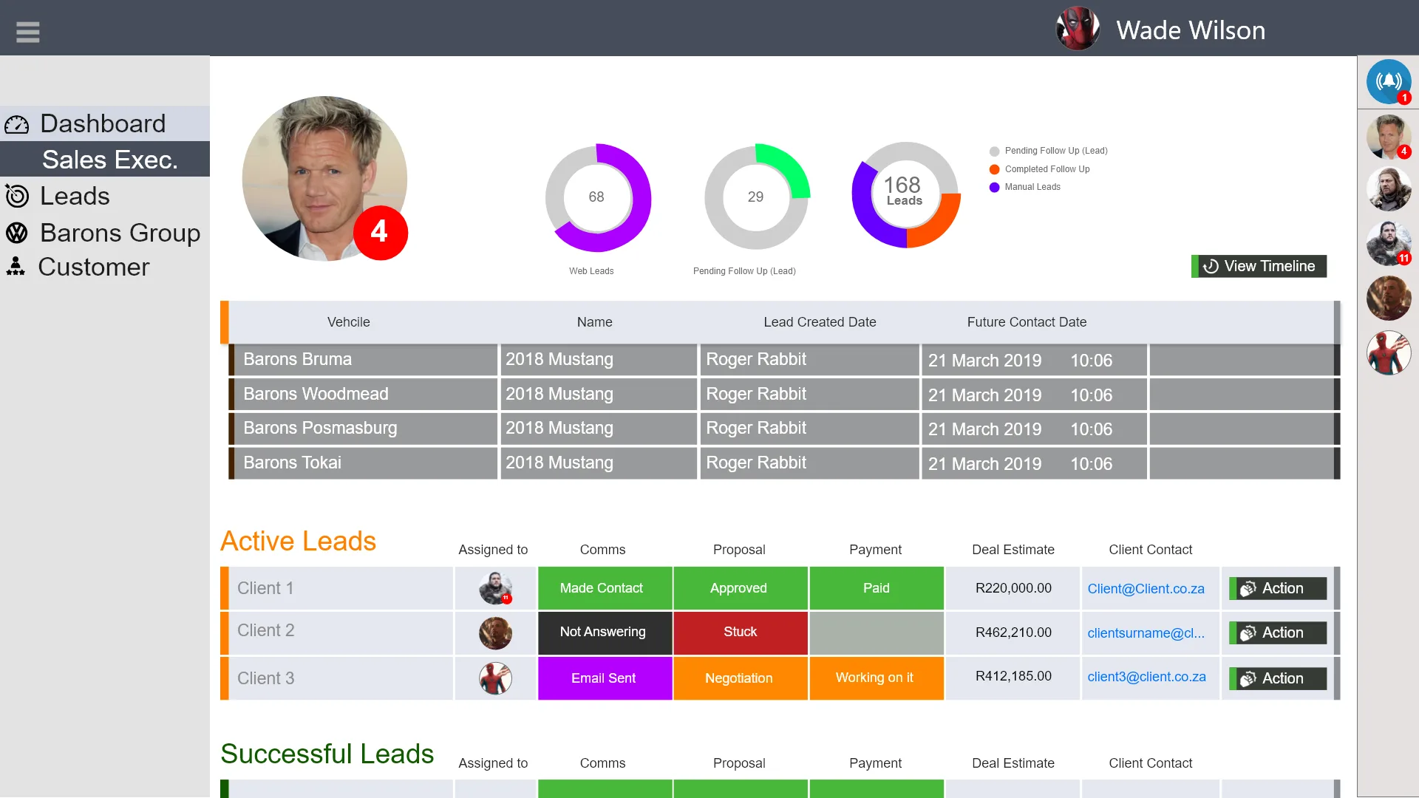The height and width of the screenshot is (798, 1419).
Task: Click the Vehcile column header
Action: tap(349, 322)
